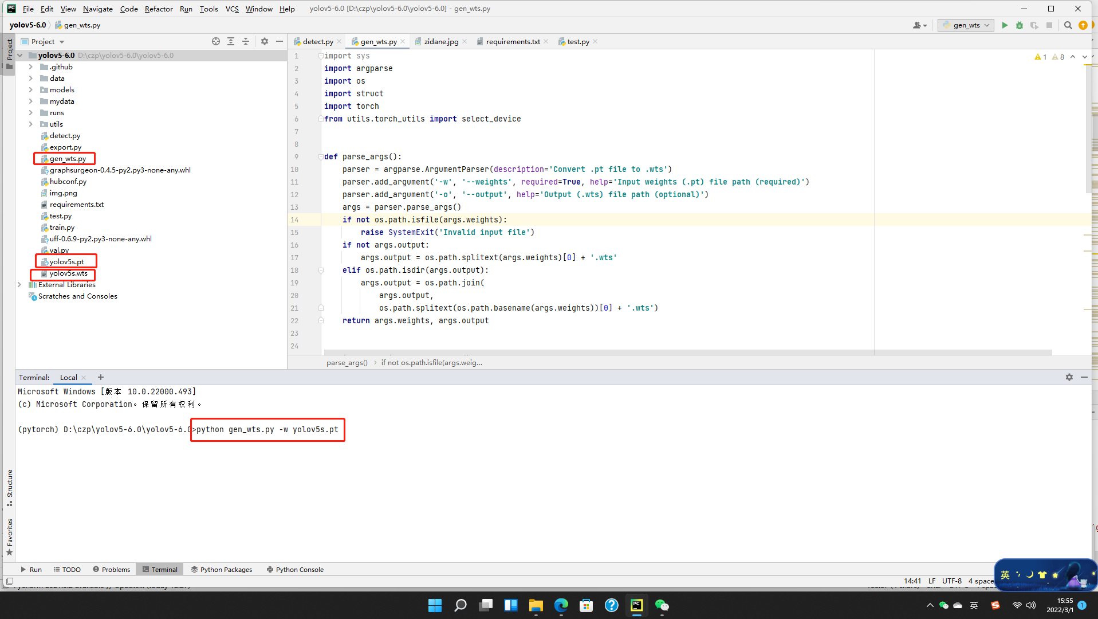The image size is (1098, 619).
Task: Open Scratches and Consoles node
Action: [x=77, y=296]
